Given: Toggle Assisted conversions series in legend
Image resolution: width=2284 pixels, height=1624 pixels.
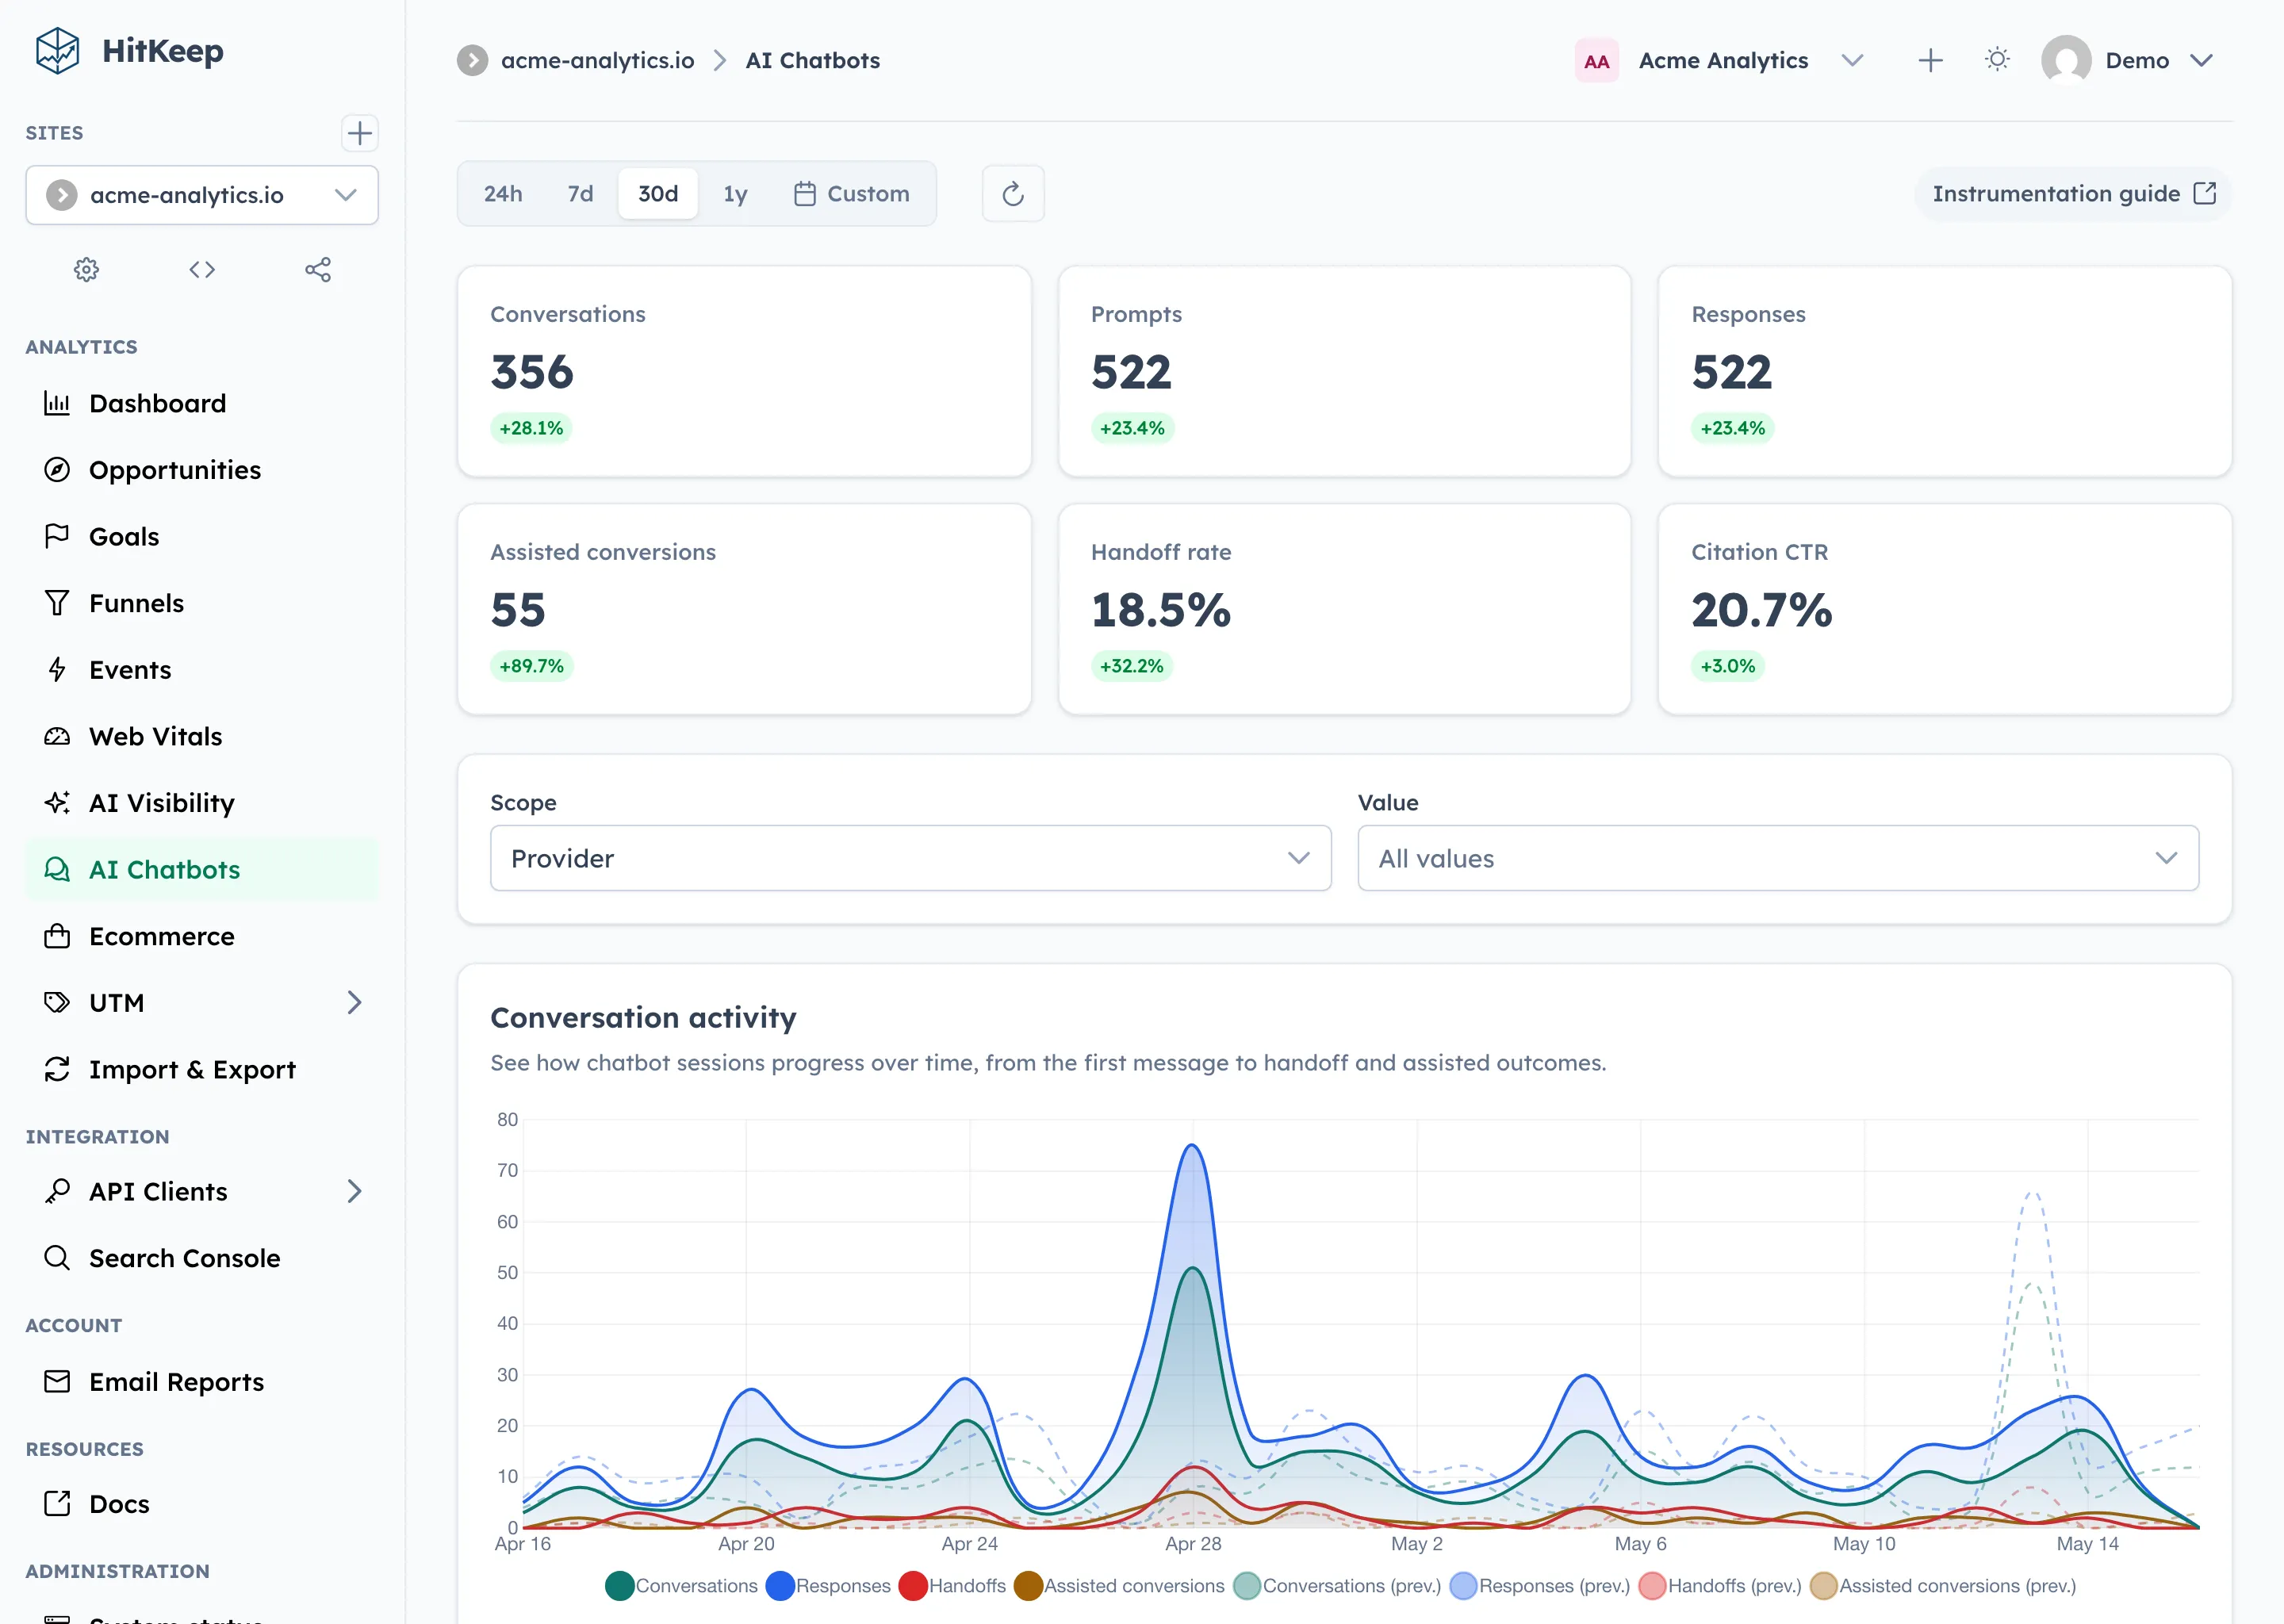Looking at the screenshot, I should pos(1119,1587).
